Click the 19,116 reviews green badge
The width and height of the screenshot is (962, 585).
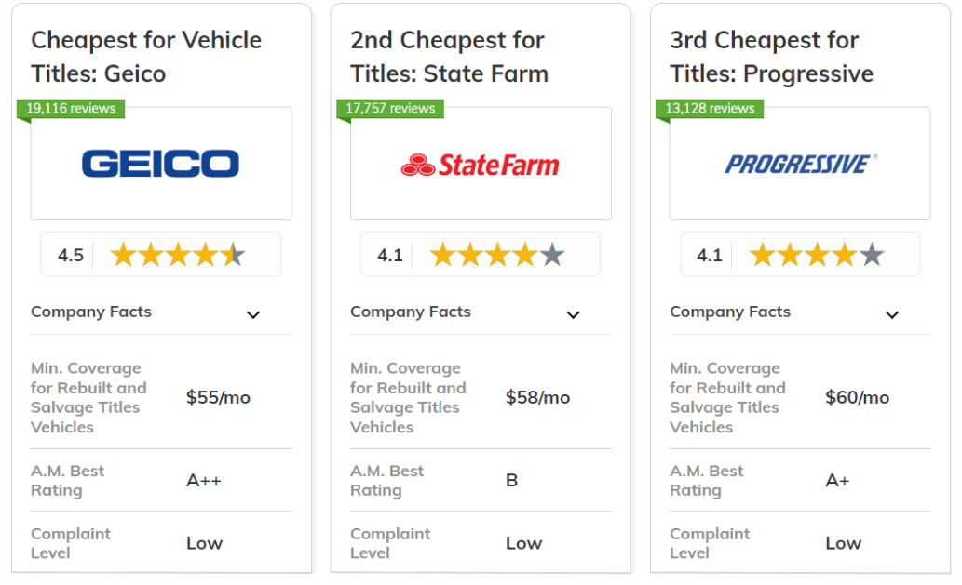coord(71,109)
